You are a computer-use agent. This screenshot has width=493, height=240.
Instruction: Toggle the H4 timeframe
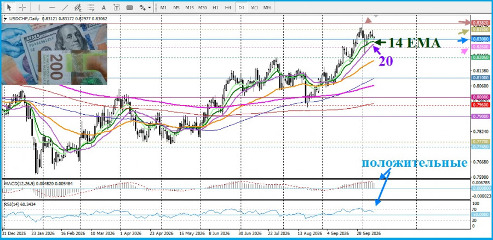click(228, 7)
